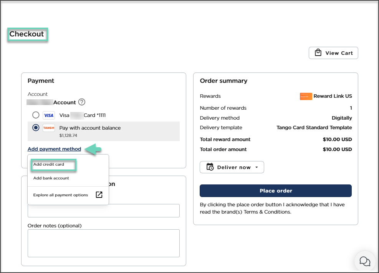The width and height of the screenshot is (379, 273).
Task: Click into the Order notes text area
Action: click(103, 243)
